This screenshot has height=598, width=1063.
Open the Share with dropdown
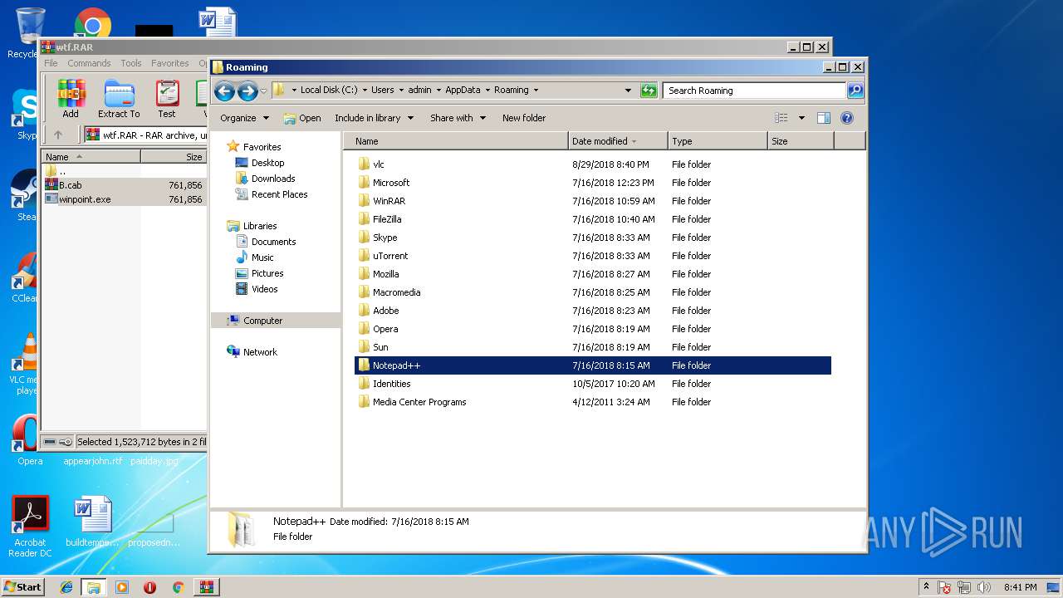[458, 118]
